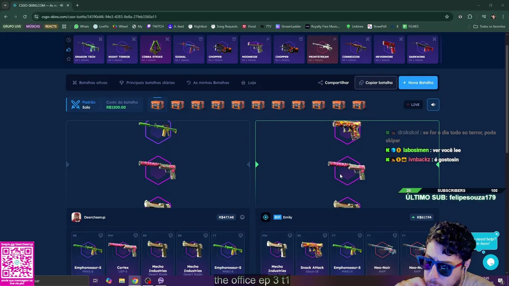The width and height of the screenshot is (509, 286).
Task: Select the Snack Attack Glock-18 skin card
Action: [x=312, y=253]
